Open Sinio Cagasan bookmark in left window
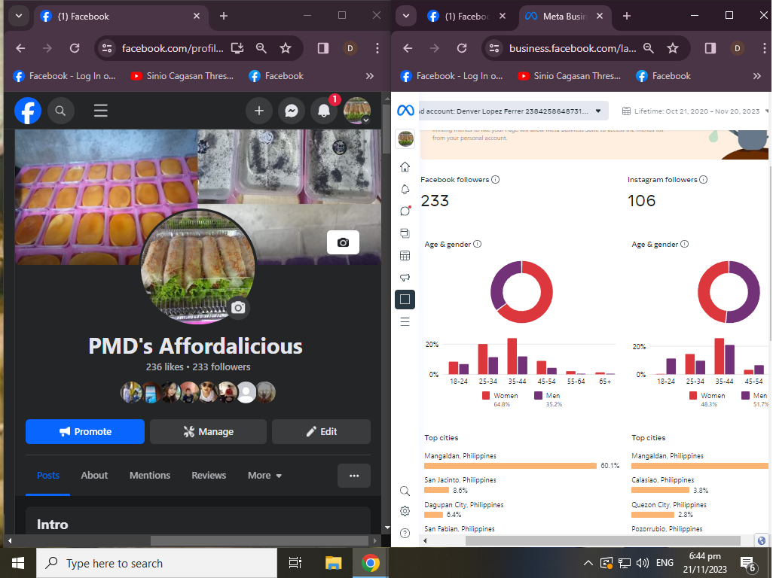Screen dimensions: 773x578 pos(182,76)
